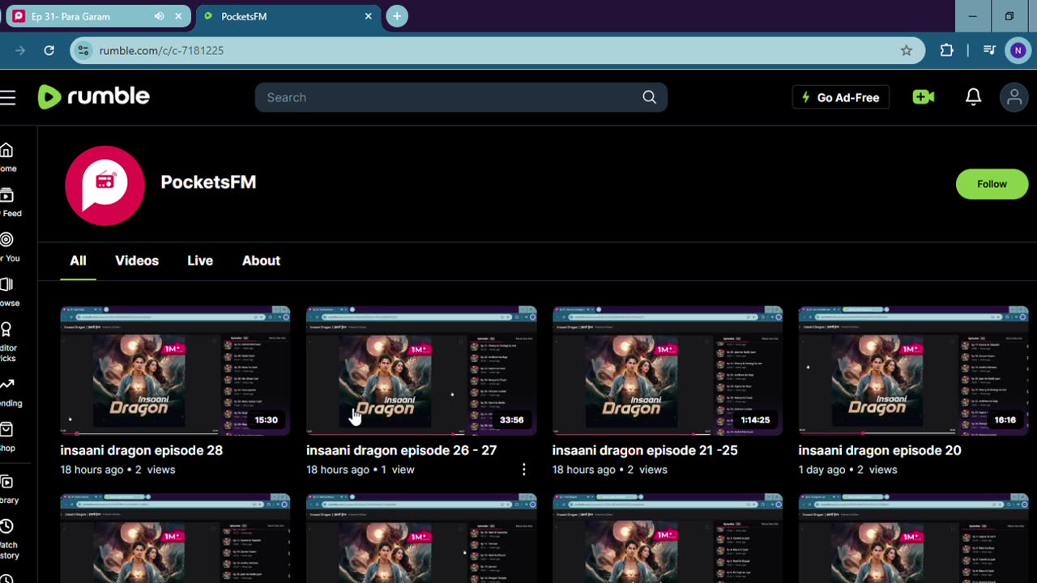Click '1 day ago • 2 views' text
The width and height of the screenshot is (1037, 583).
[x=847, y=470]
